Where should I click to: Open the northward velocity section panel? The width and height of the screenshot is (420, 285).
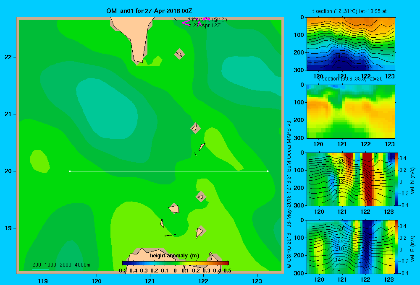[x=351, y=179]
